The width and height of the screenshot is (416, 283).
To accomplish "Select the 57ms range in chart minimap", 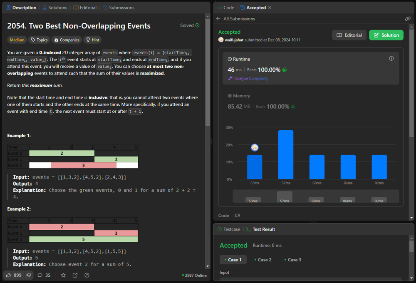I will pyautogui.click(x=285, y=197).
